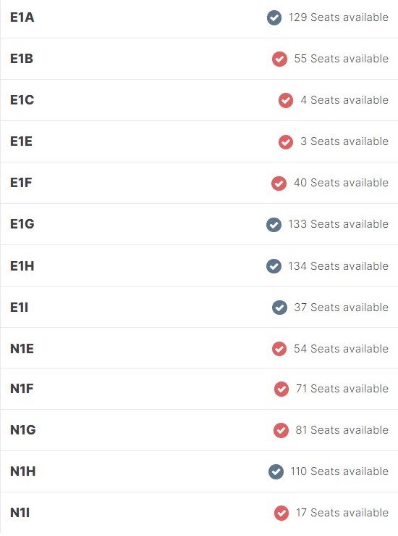Click the blue checkmark icon for E1G
398x536 pixels.
(x=274, y=225)
